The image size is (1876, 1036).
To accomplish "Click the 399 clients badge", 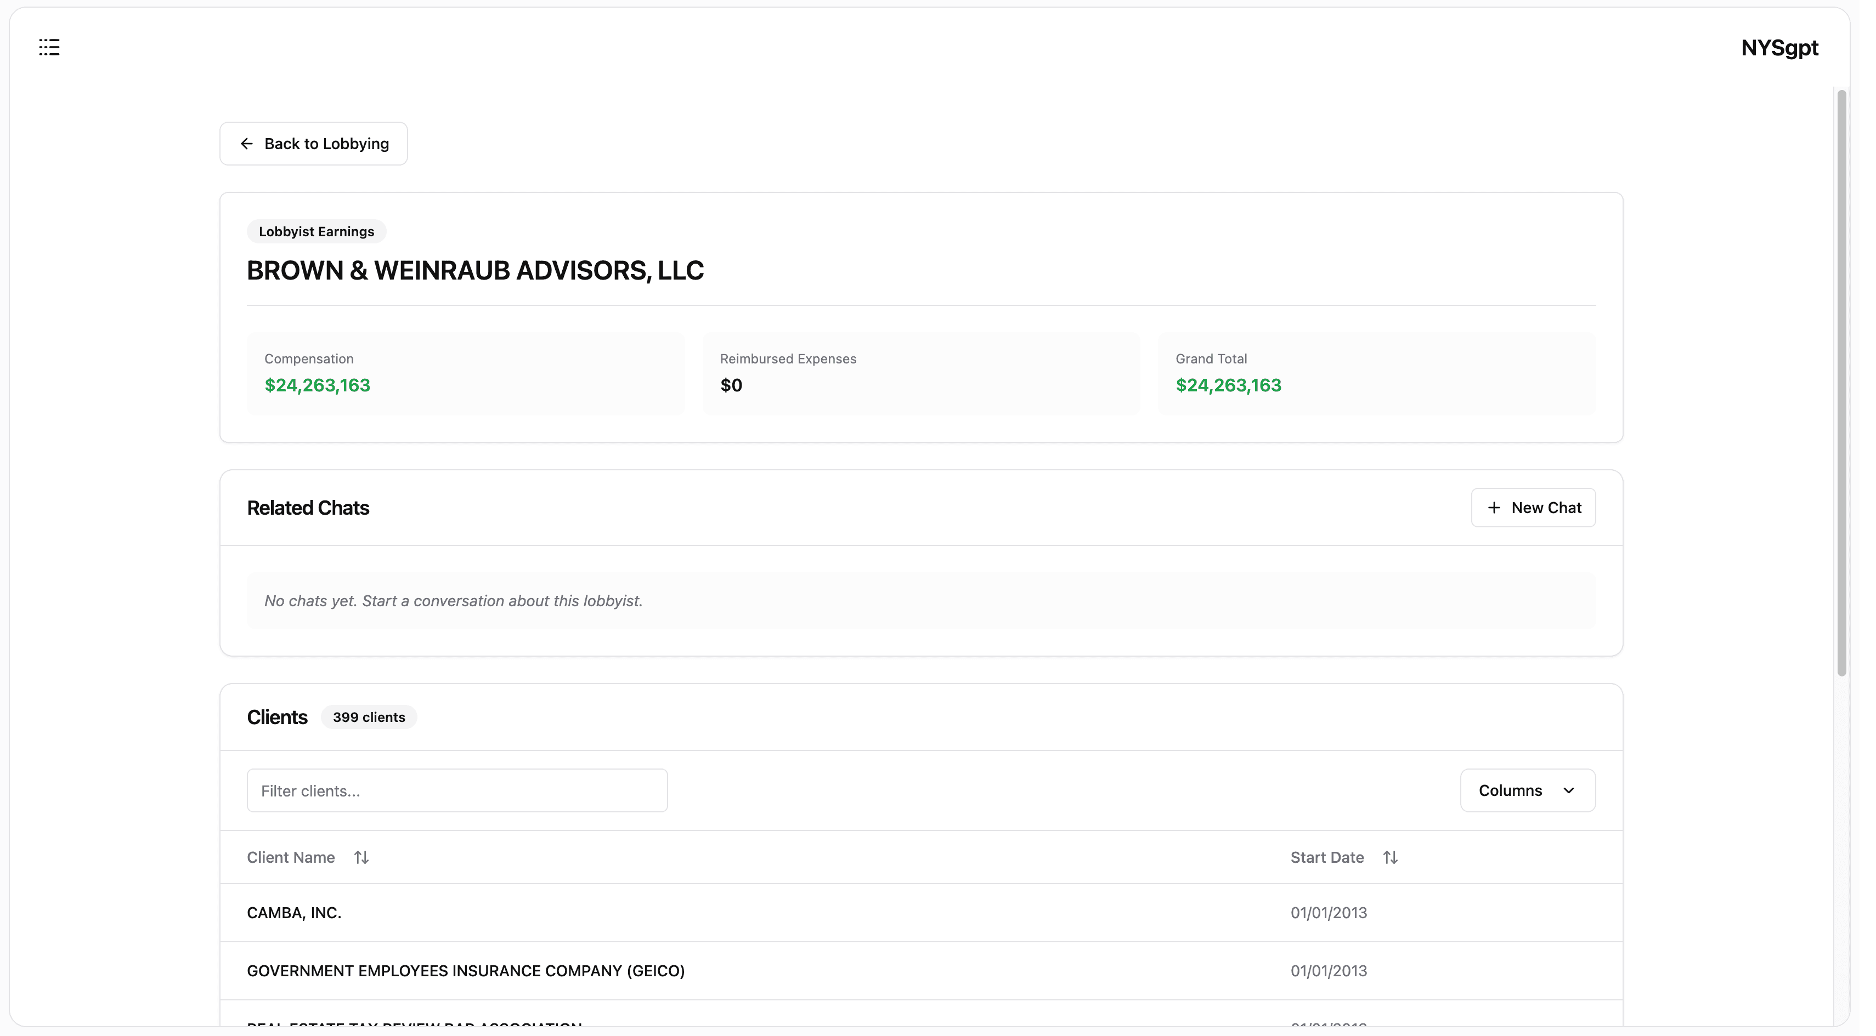I will point(369,716).
